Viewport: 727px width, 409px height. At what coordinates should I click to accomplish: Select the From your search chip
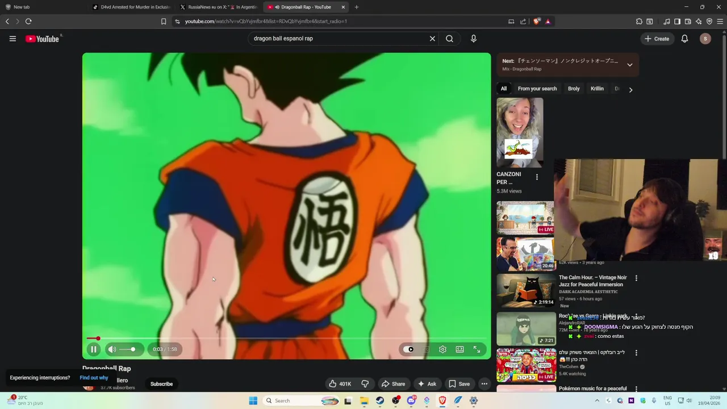pyautogui.click(x=537, y=89)
